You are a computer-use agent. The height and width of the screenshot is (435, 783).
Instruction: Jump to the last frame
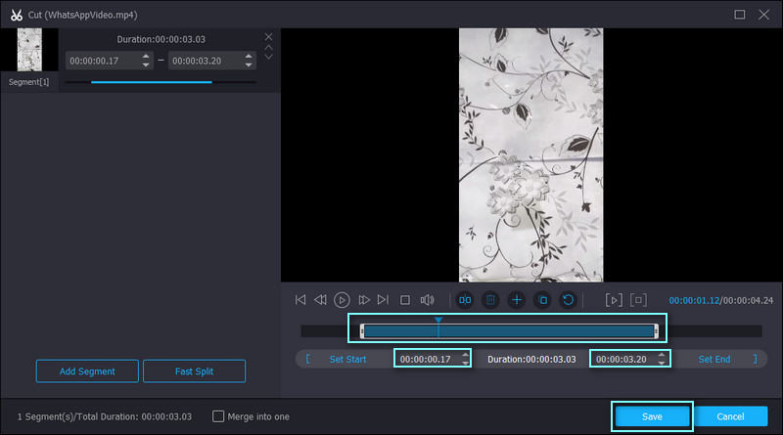tap(383, 300)
